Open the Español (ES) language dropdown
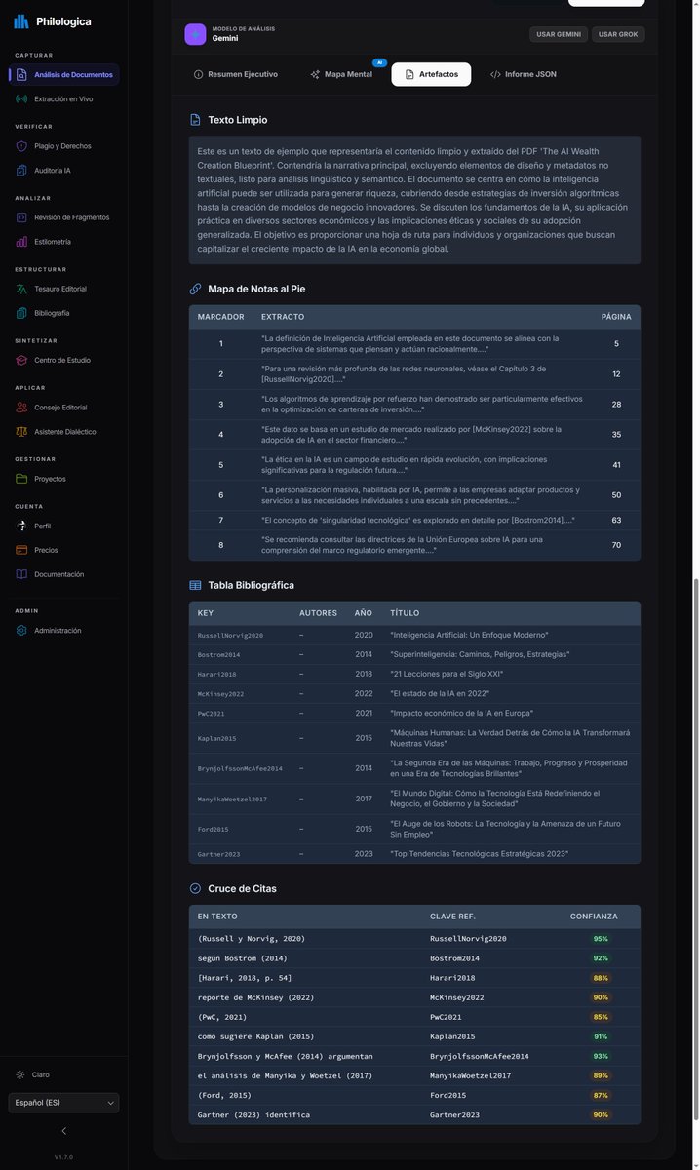The width and height of the screenshot is (700, 1170). [x=63, y=1103]
